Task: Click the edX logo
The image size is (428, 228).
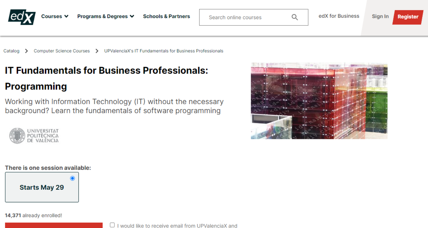Action: 22,17
